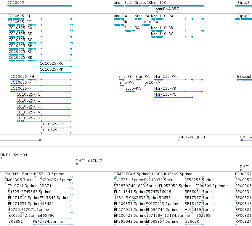This screenshot has width=252, height=226.
Task: Click the sinu-PA protein label
Action: coord(127,83)
